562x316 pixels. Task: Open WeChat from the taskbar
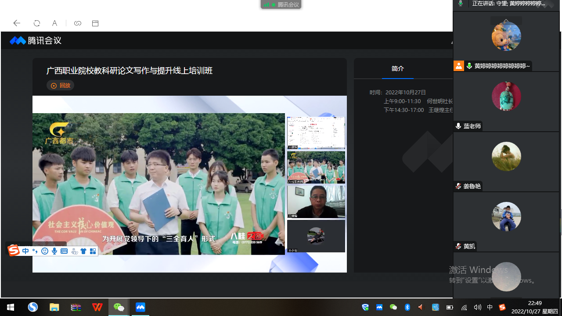click(119, 307)
